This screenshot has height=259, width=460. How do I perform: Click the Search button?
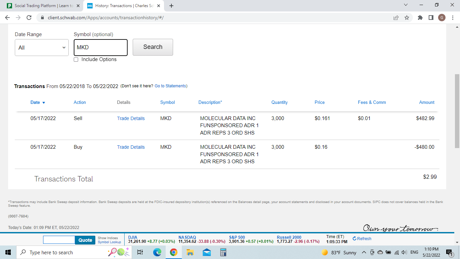(x=153, y=47)
